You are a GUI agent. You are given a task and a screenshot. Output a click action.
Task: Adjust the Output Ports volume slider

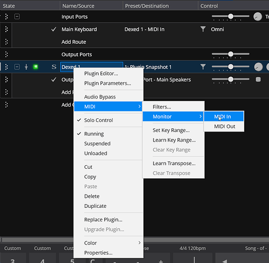[230, 54]
